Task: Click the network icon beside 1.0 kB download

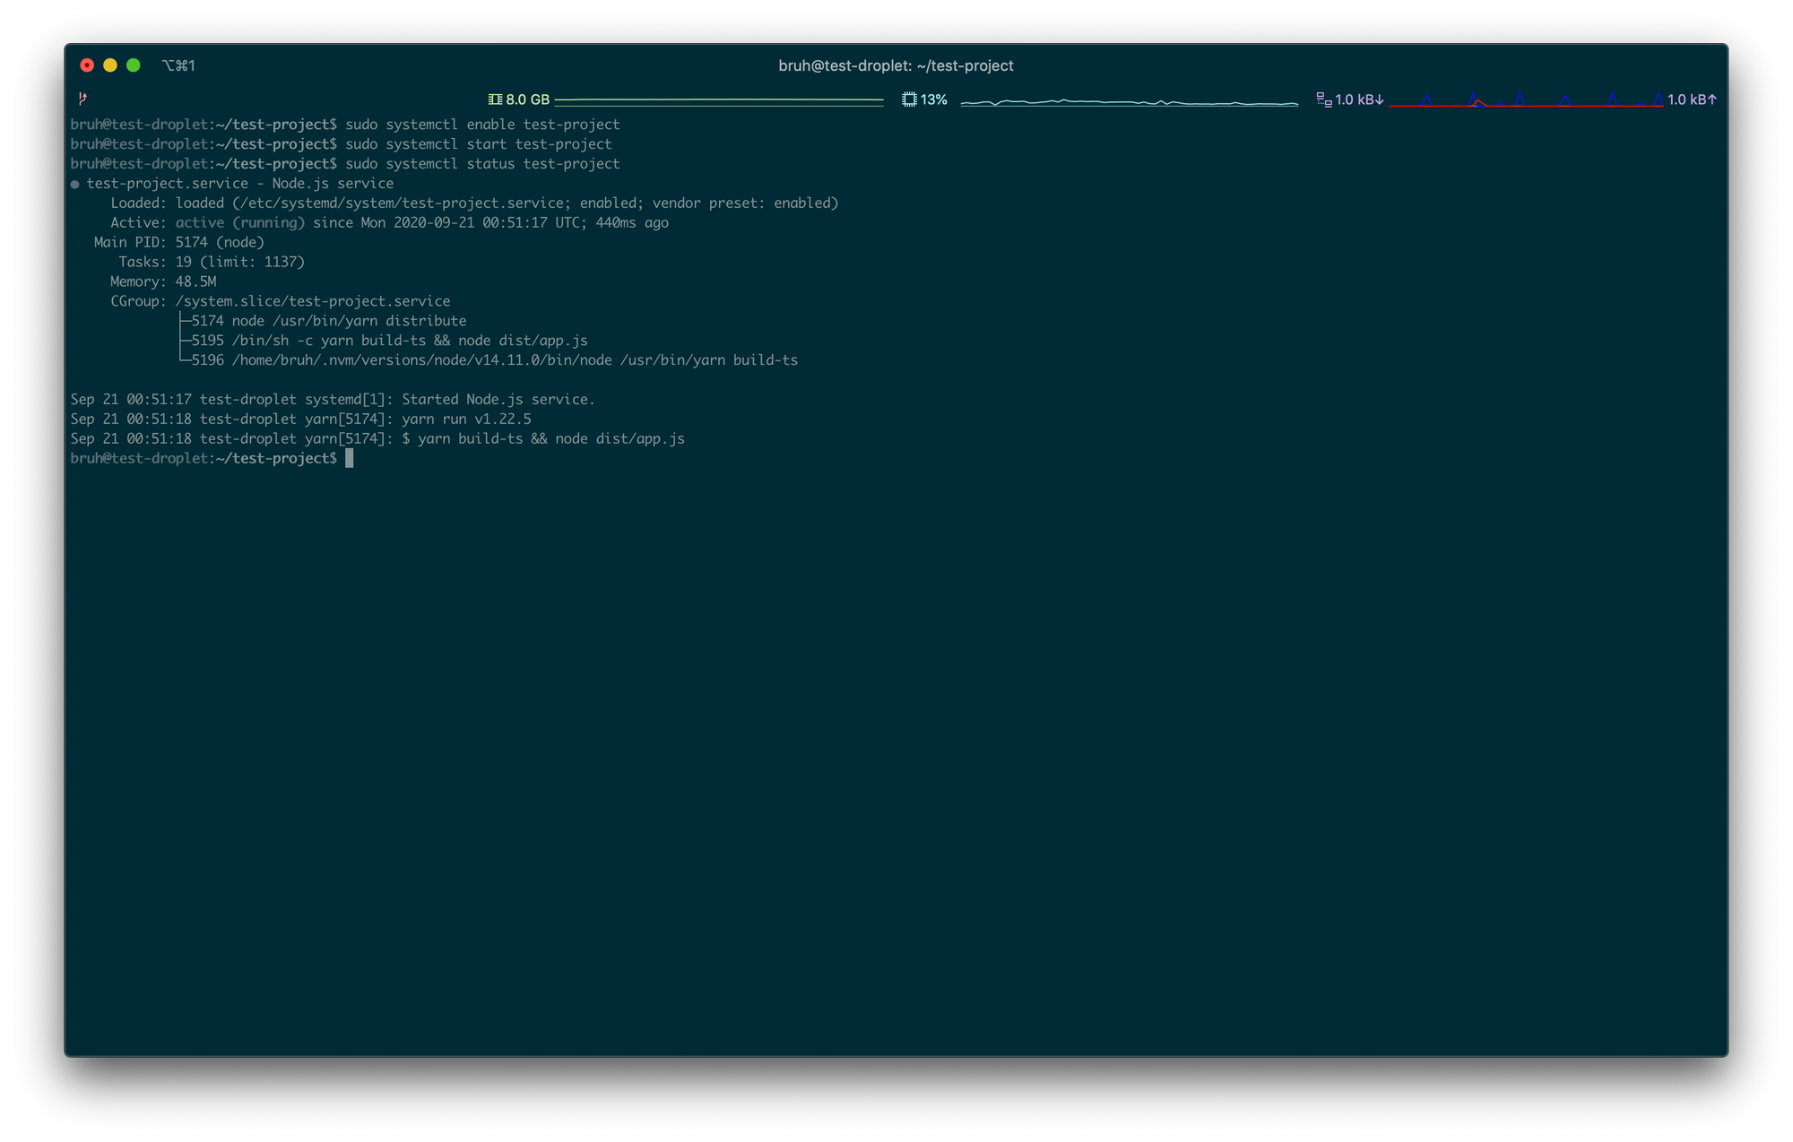Action: click(1323, 99)
